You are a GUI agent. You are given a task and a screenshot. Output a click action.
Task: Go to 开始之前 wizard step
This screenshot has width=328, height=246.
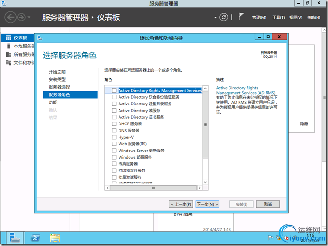coord(57,72)
